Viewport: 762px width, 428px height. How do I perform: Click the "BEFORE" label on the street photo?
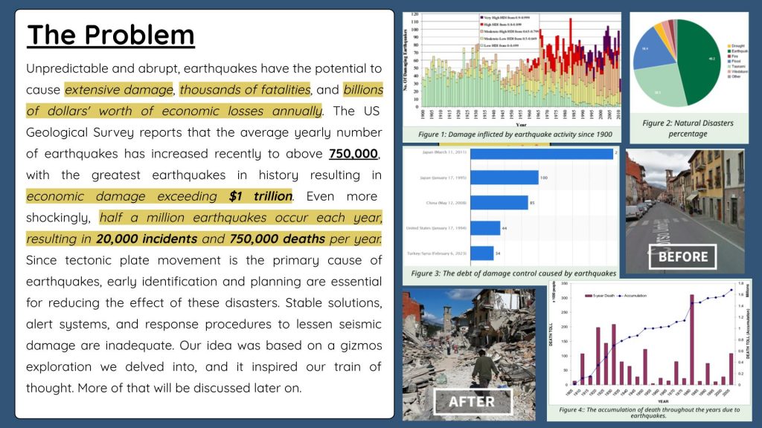point(683,256)
